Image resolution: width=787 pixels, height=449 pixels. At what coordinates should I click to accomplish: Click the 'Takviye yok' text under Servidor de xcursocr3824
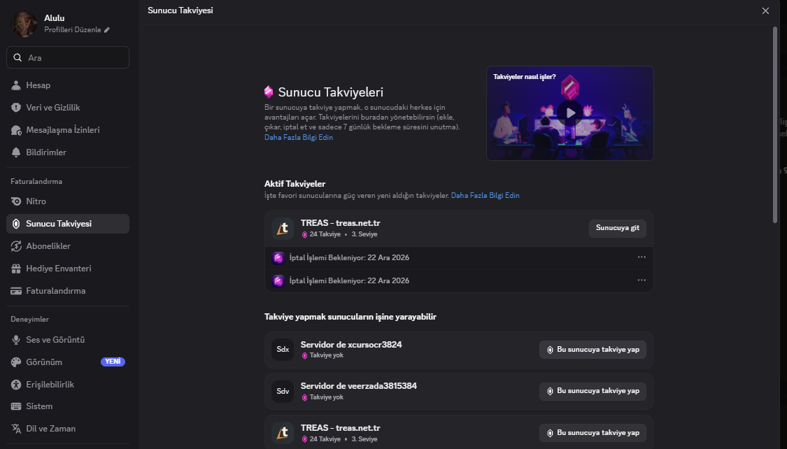(326, 356)
